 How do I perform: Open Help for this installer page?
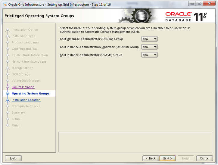point(13,158)
